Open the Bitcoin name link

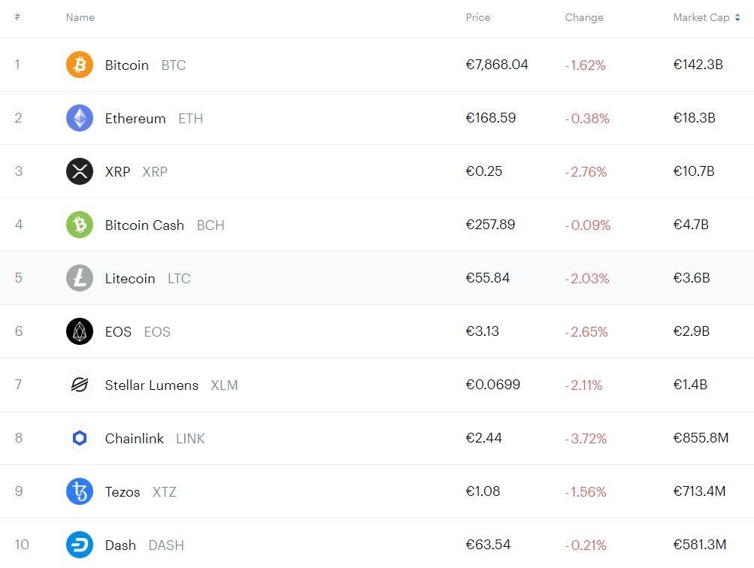point(126,65)
